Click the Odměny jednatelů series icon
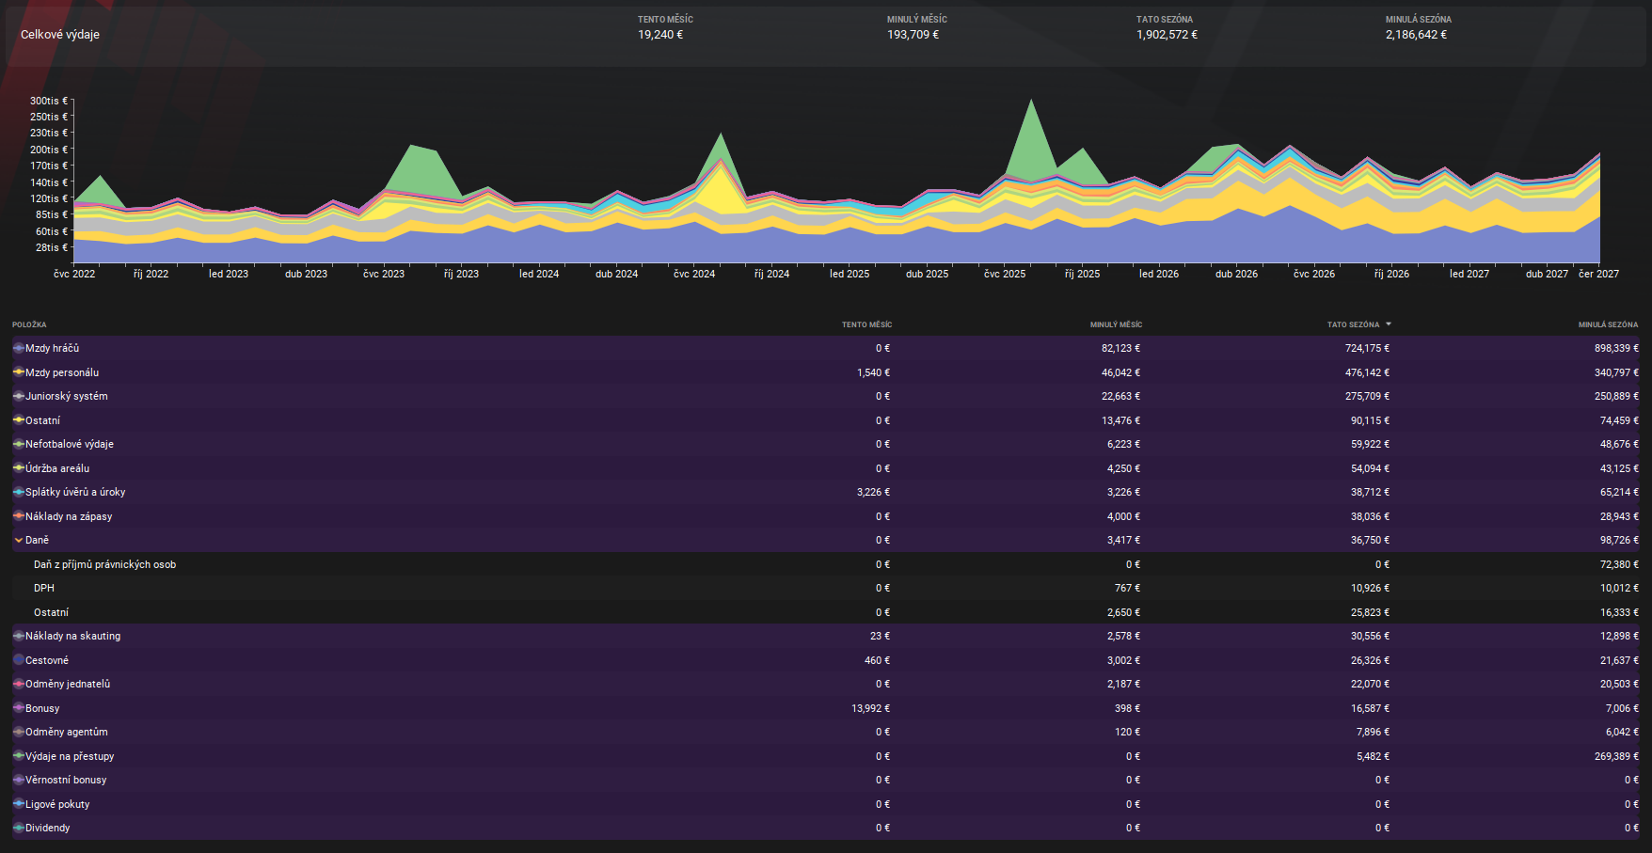 (x=19, y=684)
